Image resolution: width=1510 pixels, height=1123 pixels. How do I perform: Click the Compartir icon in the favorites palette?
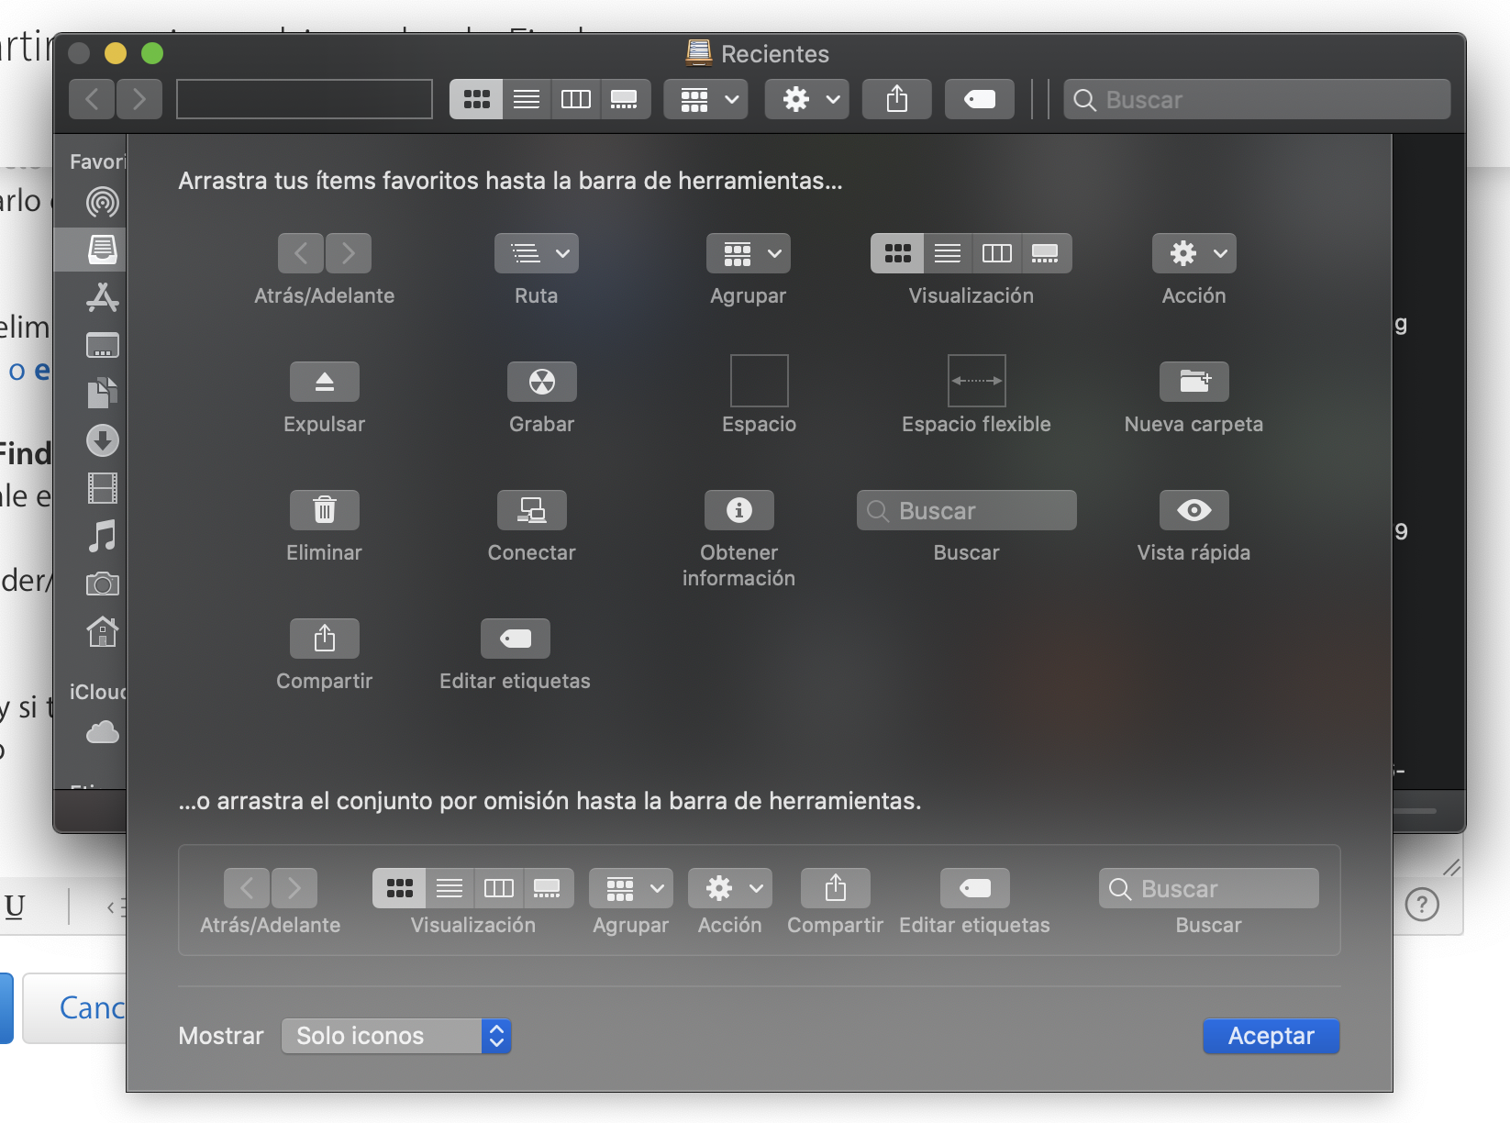(x=325, y=639)
